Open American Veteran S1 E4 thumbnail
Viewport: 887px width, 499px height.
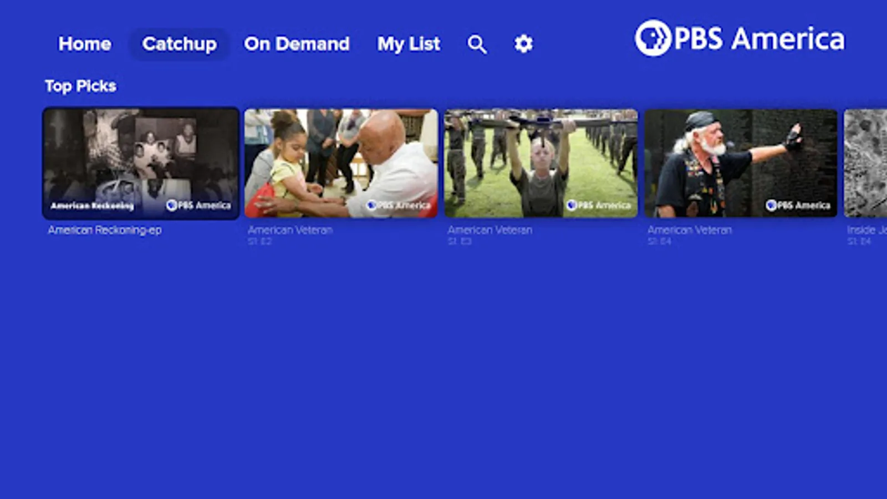(741, 164)
